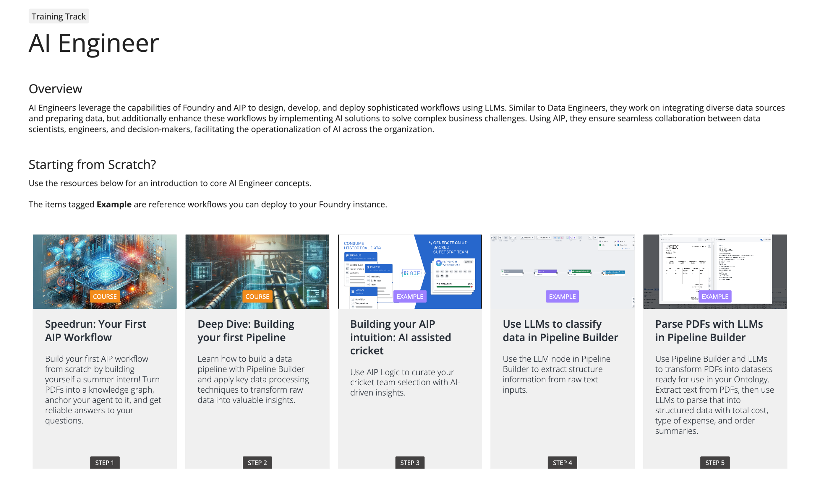Click the EXAMPLE badge on cricket card
Image resolution: width=820 pixels, height=481 pixels.
click(x=409, y=296)
